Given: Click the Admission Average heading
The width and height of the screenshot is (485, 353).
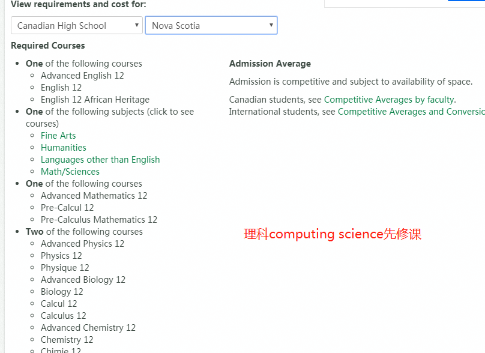Looking at the screenshot, I should pos(270,64).
